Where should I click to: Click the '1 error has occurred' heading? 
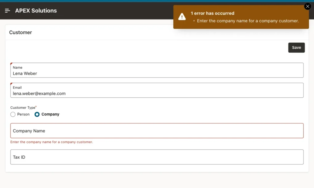point(212,13)
